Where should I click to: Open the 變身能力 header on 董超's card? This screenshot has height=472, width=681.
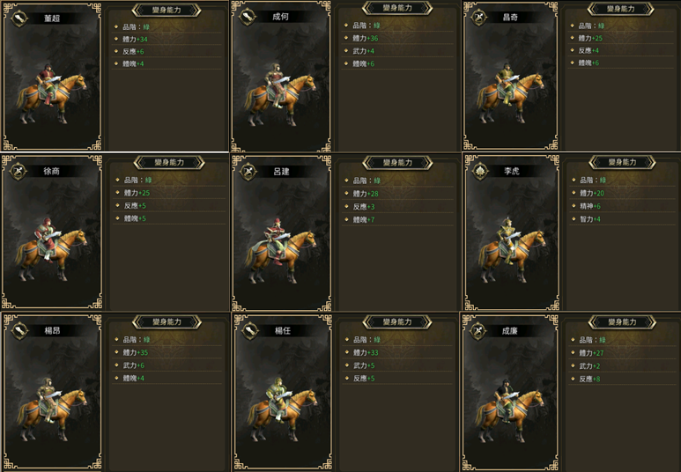pos(167,10)
